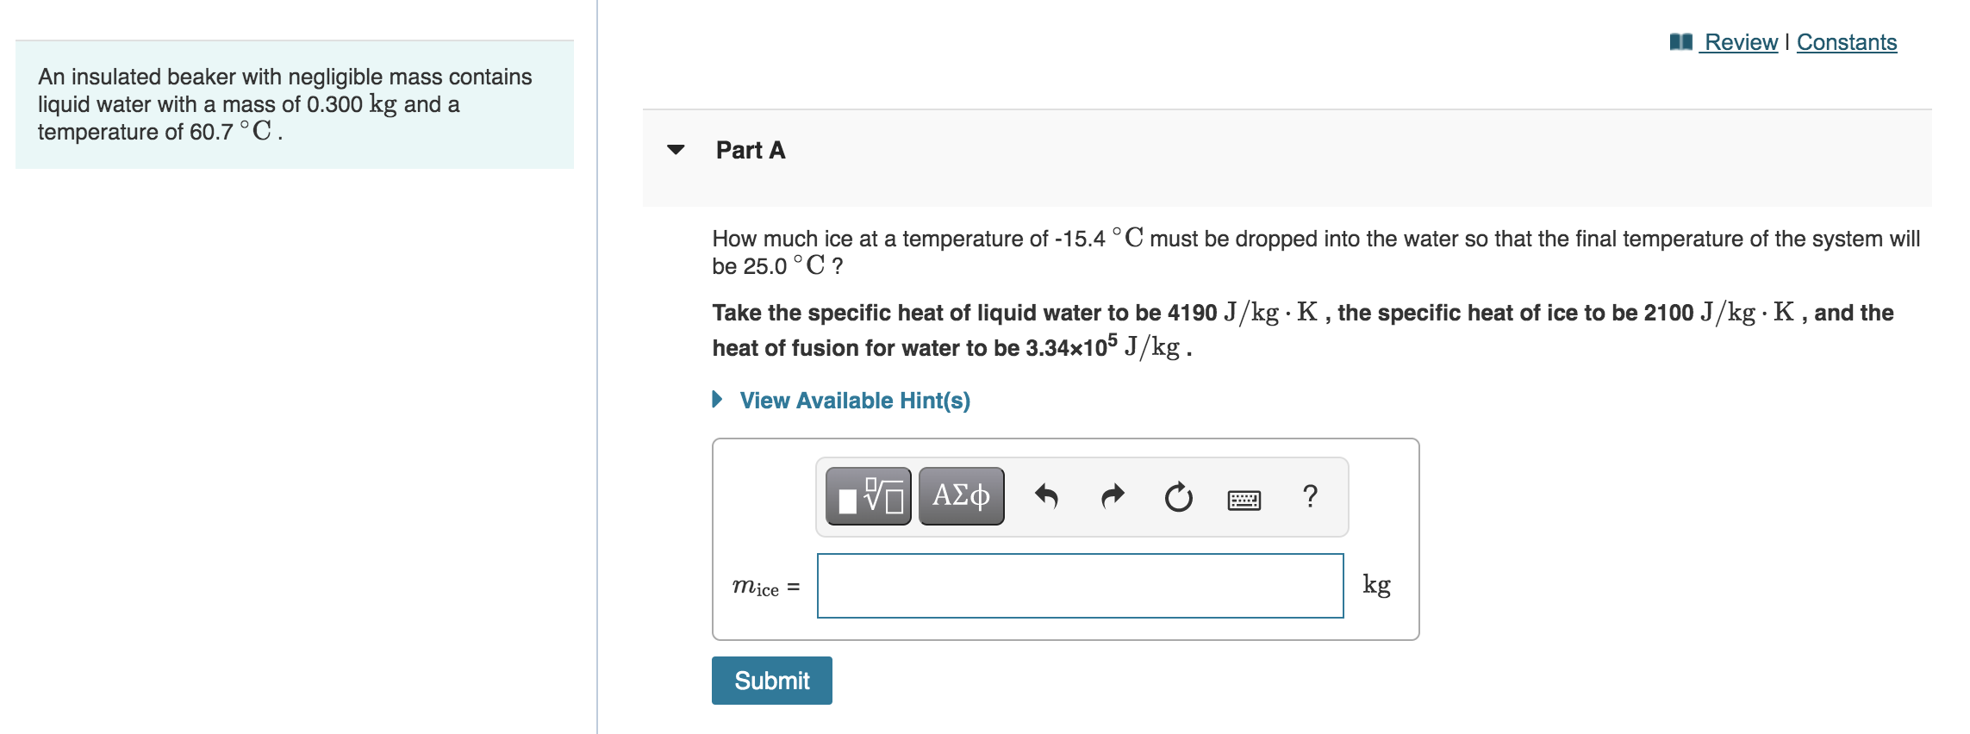Click the Part A header label
The height and width of the screenshot is (734, 1970).
[x=751, y=150]
